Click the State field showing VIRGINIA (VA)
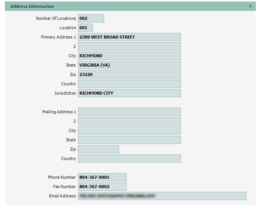 129,65
